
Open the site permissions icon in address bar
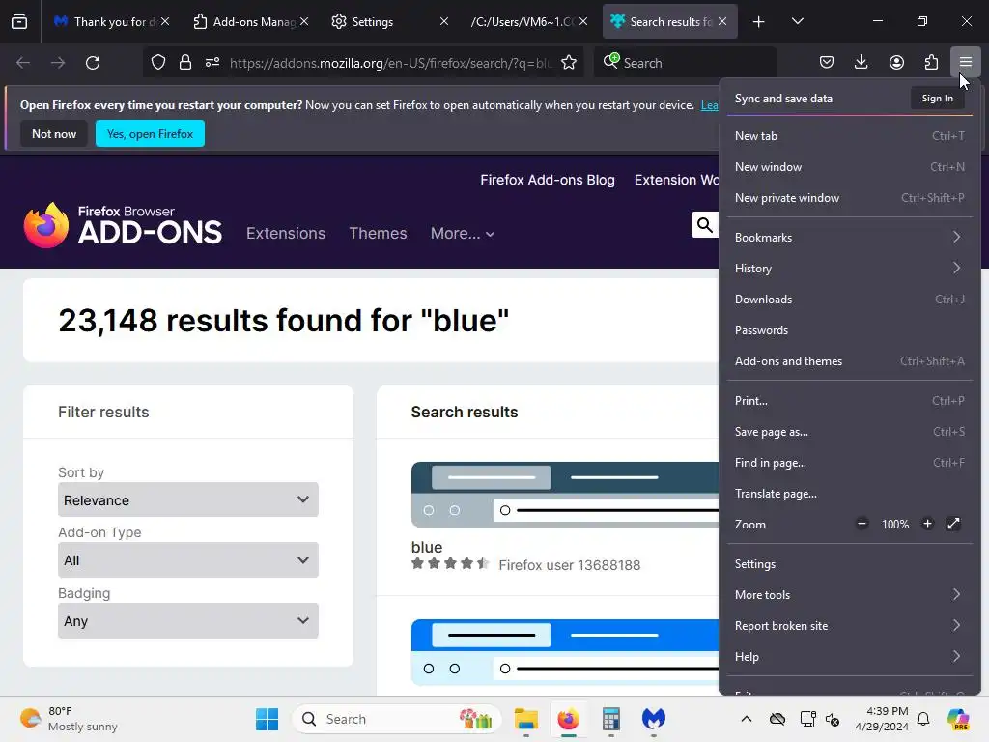click(212, 63)
